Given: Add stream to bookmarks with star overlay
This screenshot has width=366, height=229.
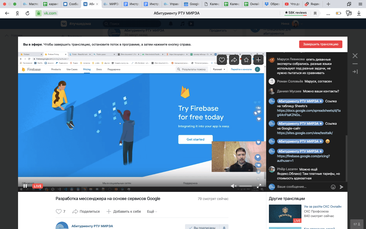Looking at the screenshot, I should pos(246,60).
